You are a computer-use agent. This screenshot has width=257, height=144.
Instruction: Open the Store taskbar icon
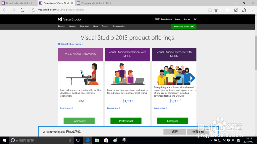click(x=106, y=140)
